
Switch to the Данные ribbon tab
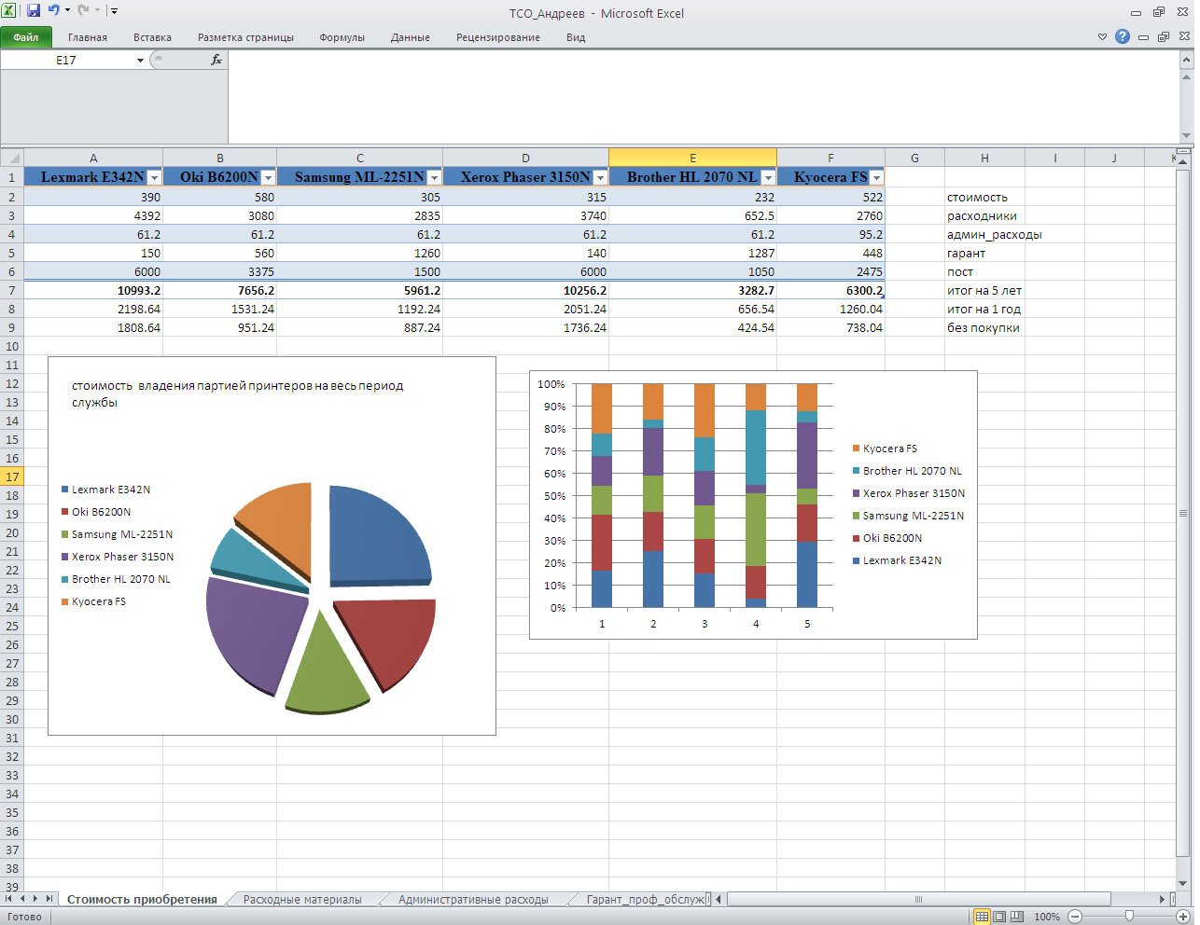[411, 37]
